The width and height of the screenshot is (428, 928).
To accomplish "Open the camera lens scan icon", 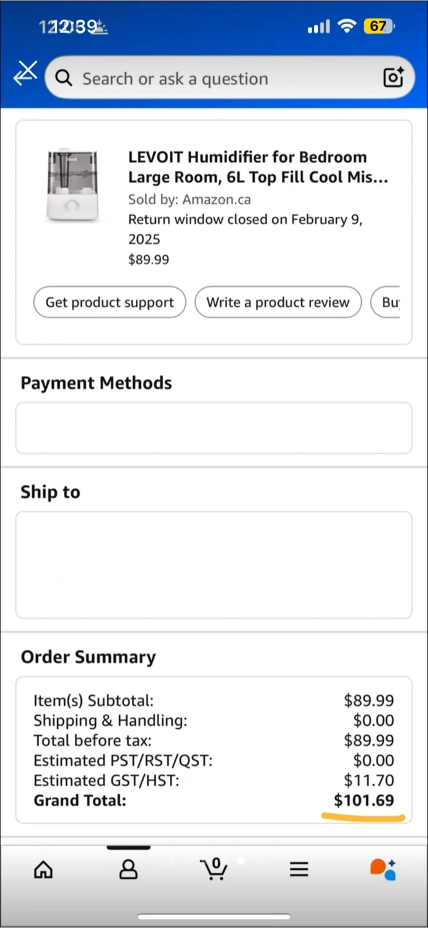I will (x=393, y=77).
